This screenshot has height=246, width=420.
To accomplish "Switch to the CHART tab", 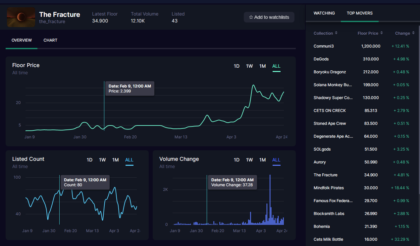I will tap(50, 40).
